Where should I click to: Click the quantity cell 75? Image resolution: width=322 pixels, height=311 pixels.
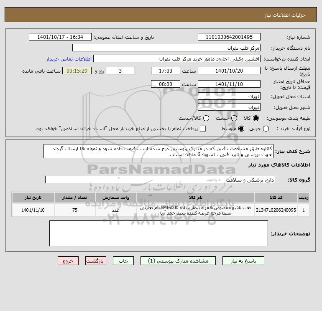coord(75,210)
